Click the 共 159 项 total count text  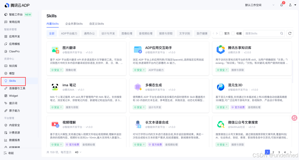pos(52,152)
